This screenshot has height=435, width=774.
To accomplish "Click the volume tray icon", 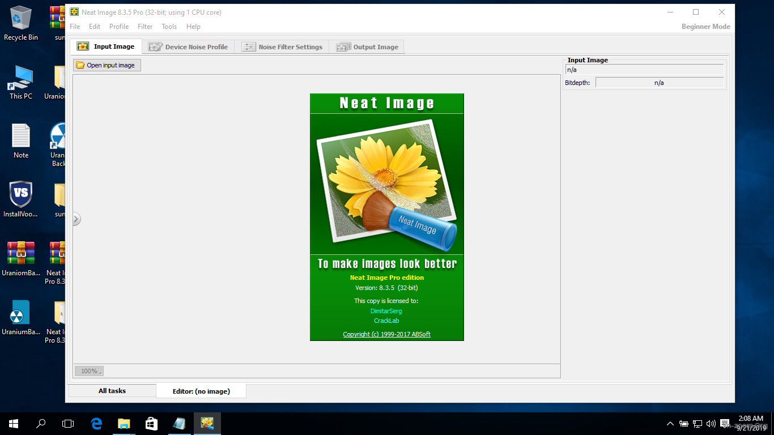I will click(x=711, y=423).
